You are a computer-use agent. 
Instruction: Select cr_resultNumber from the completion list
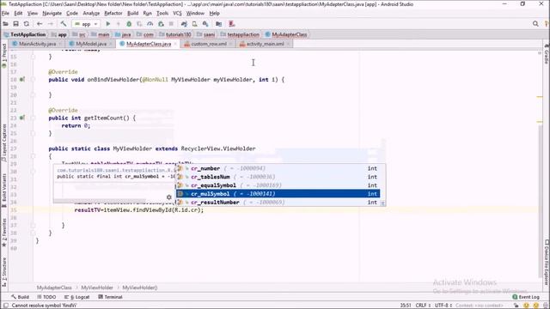click(x=278, y=203)
